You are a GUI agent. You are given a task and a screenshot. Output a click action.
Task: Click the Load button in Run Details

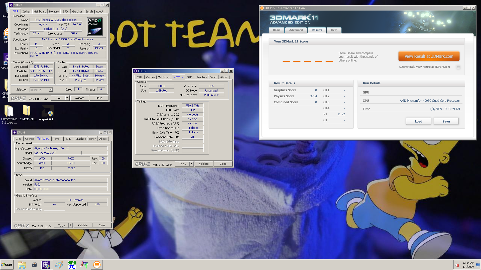pos(418,121)
